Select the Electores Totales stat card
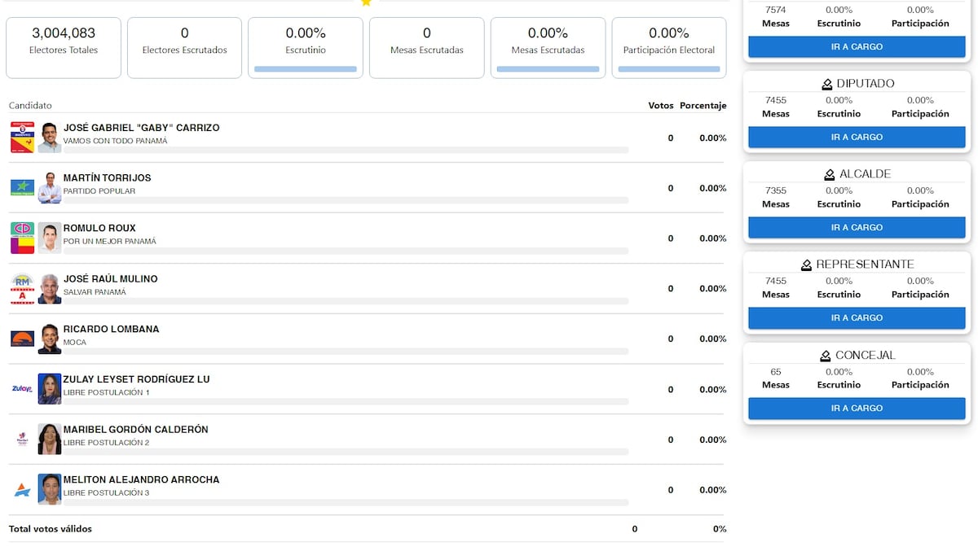The height and width of the screenshot is (551, 978). (x=64, y=48)
